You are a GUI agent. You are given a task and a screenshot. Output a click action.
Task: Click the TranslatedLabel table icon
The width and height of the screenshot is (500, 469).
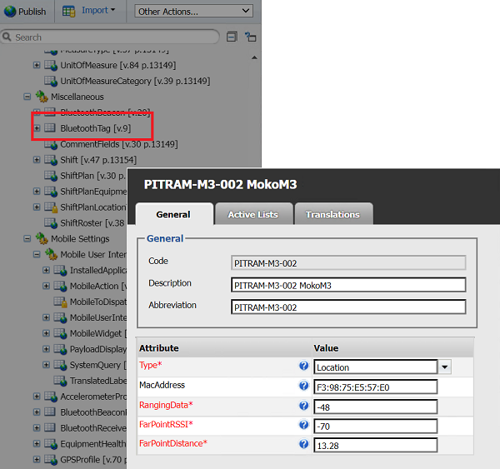pyautogui.click(x=60, y=381)
